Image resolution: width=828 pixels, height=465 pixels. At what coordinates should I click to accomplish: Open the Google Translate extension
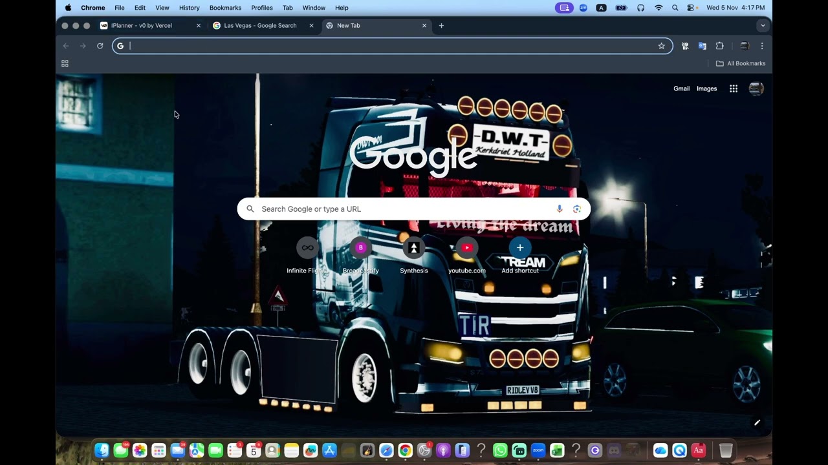point(702,46)
